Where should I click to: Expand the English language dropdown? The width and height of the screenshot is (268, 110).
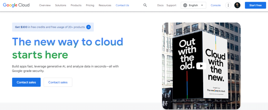pyautogui.click(x=193, y=5)
